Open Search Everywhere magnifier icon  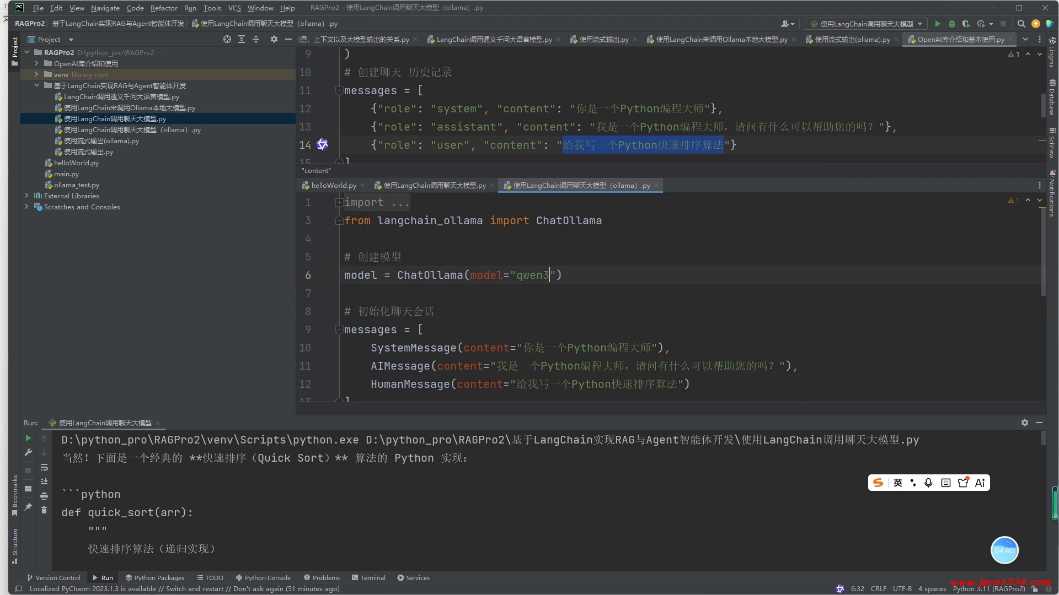[1021, 24]
